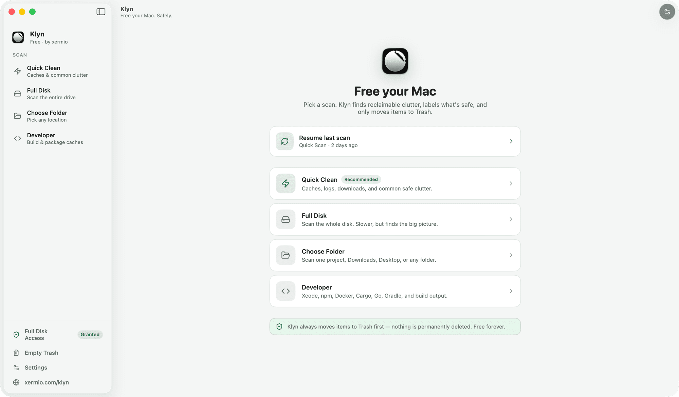This screenshot has width=679, height=397.
Task: Click the drive icon on the Full Disk card
Action: [x=286, y=219]
